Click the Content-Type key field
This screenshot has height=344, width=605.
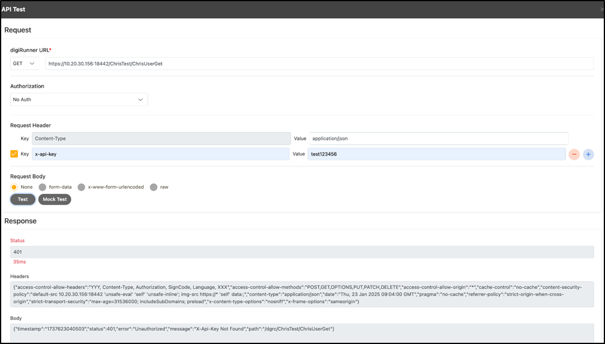coord(160,138)
